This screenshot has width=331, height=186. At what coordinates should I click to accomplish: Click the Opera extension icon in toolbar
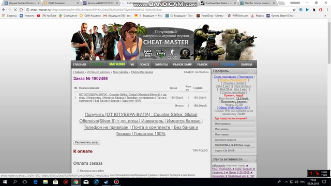(x=321, y=10)
